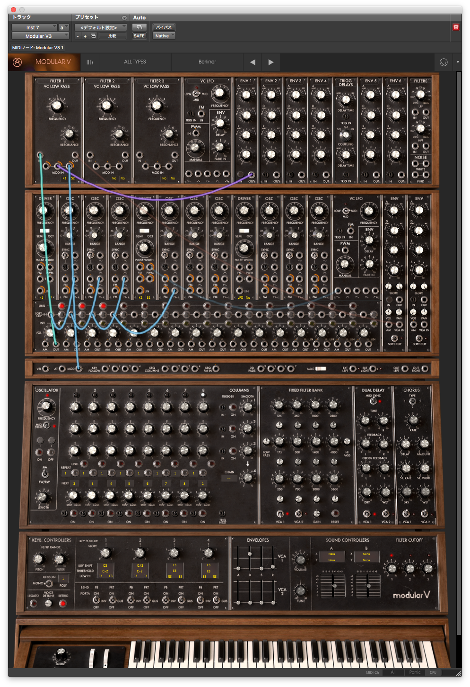Open the default settings preset dropdown
This screenshot has width=470, height=687.
[x=101, y=27]
